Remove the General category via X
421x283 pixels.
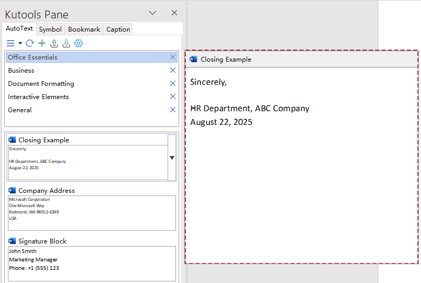[172, 110]
